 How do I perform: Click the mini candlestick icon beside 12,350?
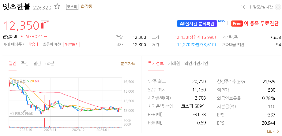click(45, 24)
